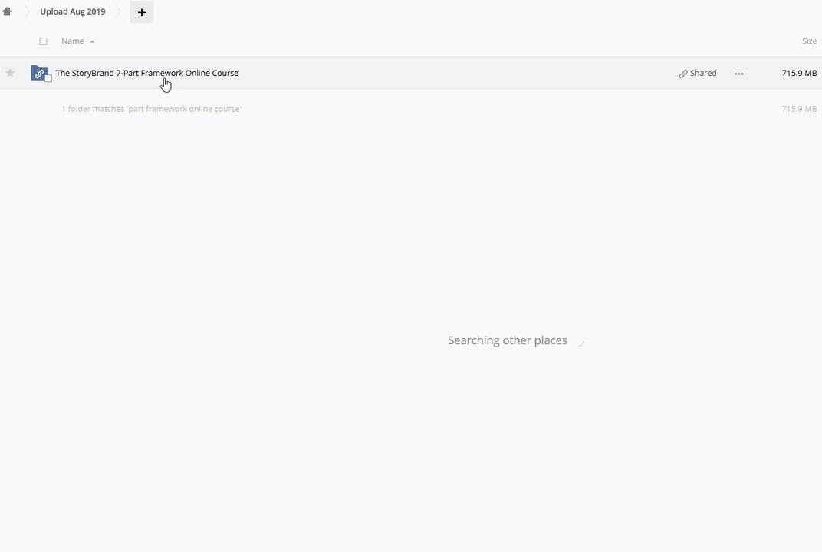Image resolution: width=822 pixels, height=552 pixels.
Task: Click the Searching other places message
Action: [507, 340]
